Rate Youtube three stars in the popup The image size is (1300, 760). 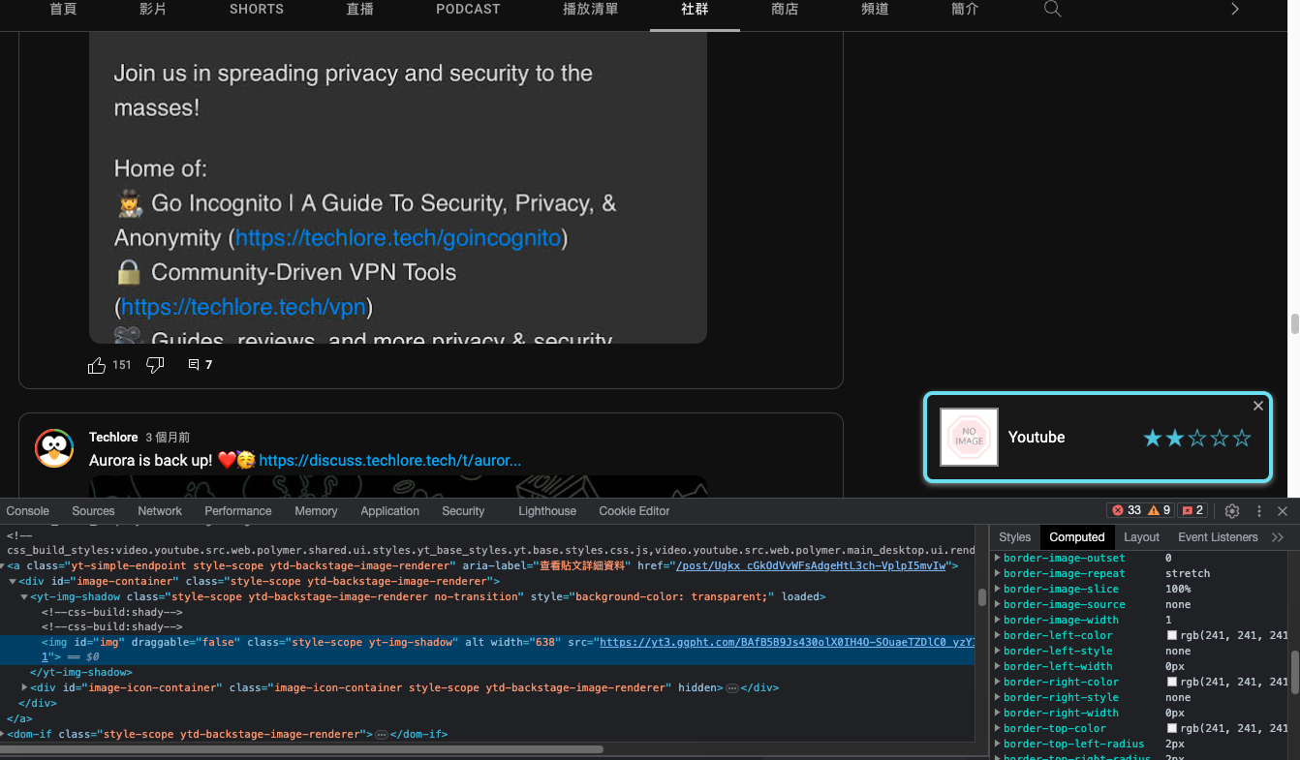point(1196,438)
